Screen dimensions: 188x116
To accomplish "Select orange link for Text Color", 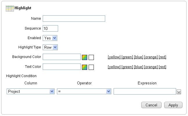I will [151, 67].
